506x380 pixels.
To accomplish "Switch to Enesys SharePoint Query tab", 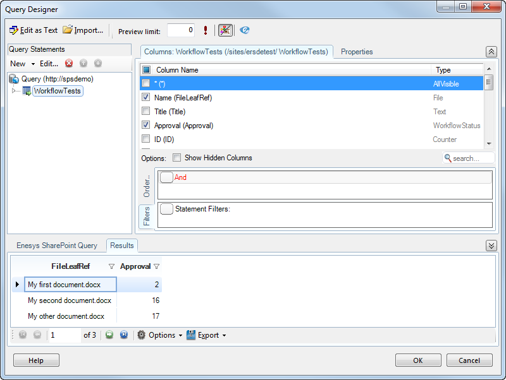I will coord(57,246).
